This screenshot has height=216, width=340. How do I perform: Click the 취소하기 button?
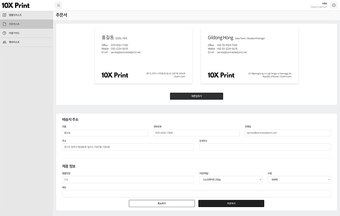162,203
